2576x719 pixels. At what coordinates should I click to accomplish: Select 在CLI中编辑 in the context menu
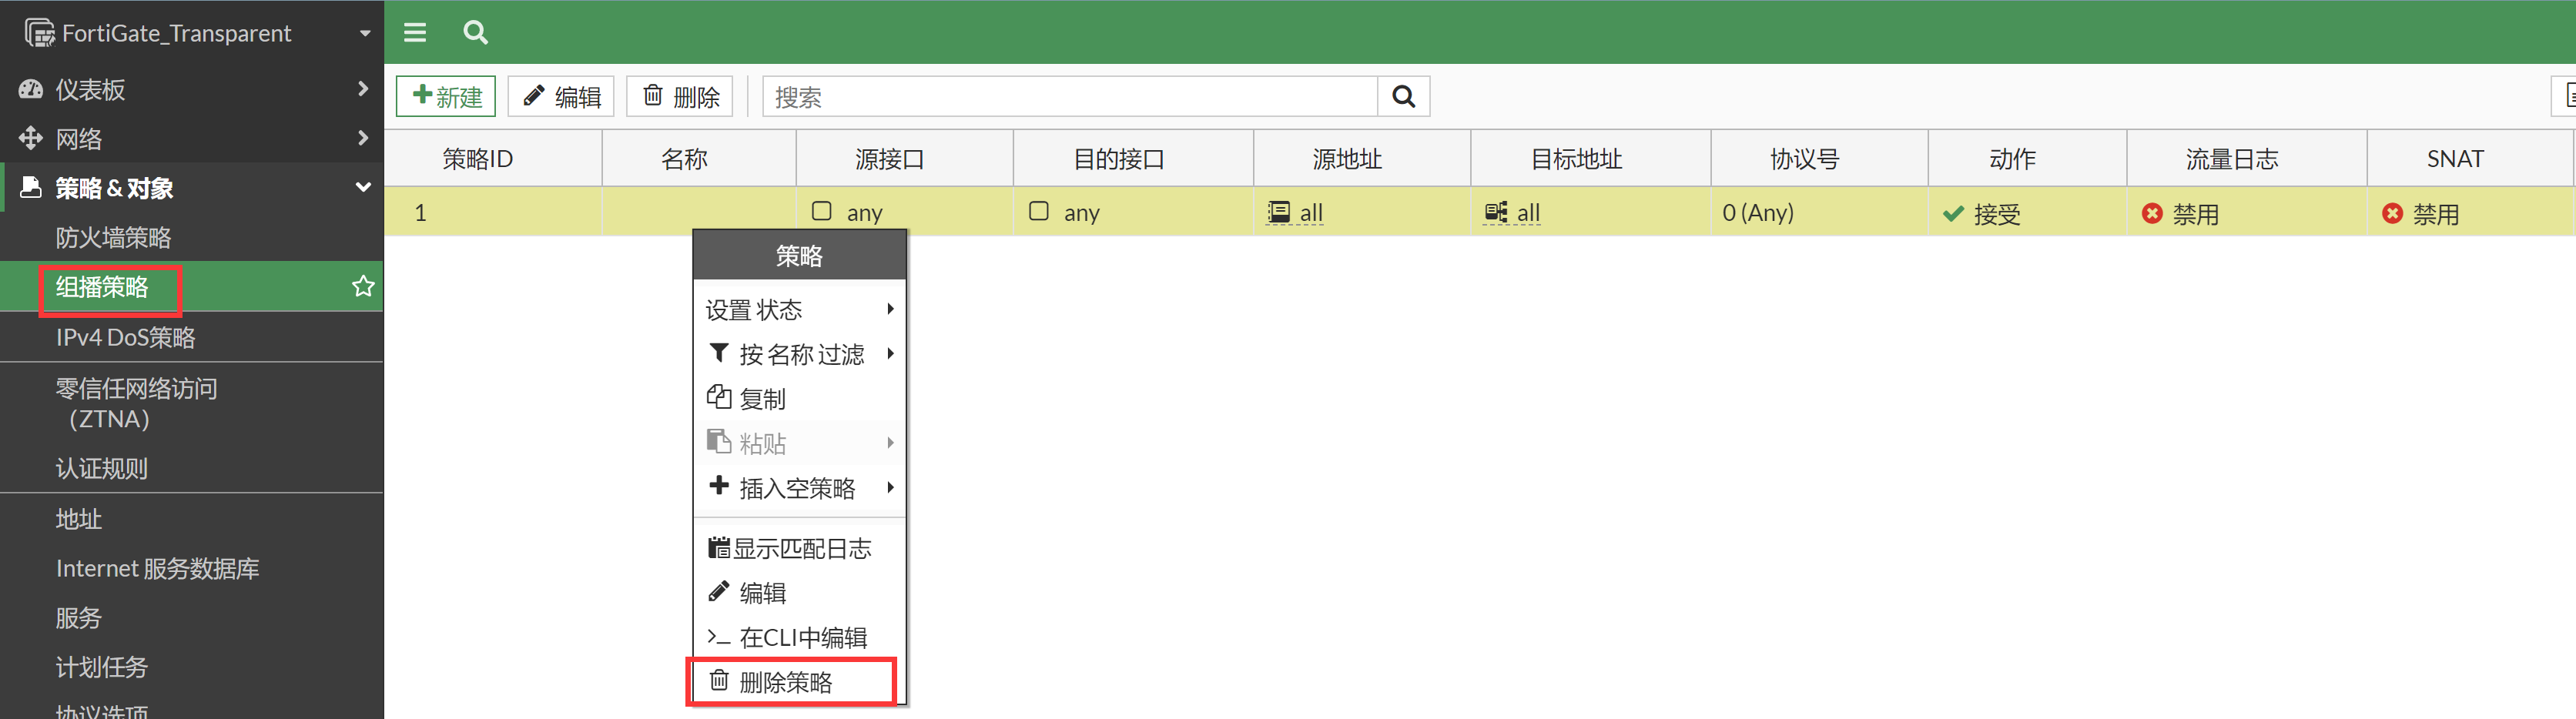(x=802, y=637)
